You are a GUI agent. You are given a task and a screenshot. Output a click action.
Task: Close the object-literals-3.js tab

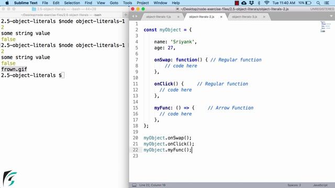click(264, 17)
